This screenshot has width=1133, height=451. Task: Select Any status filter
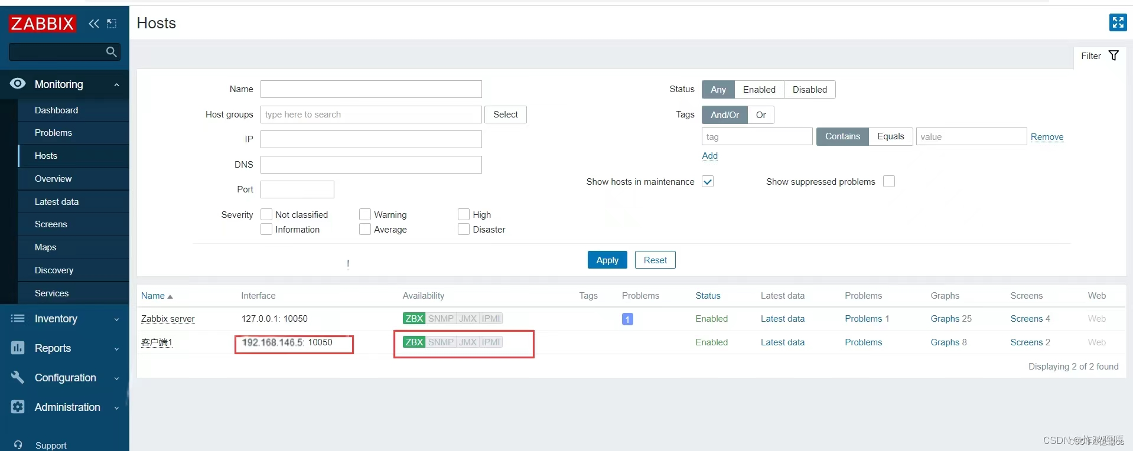tap(718, 90)
